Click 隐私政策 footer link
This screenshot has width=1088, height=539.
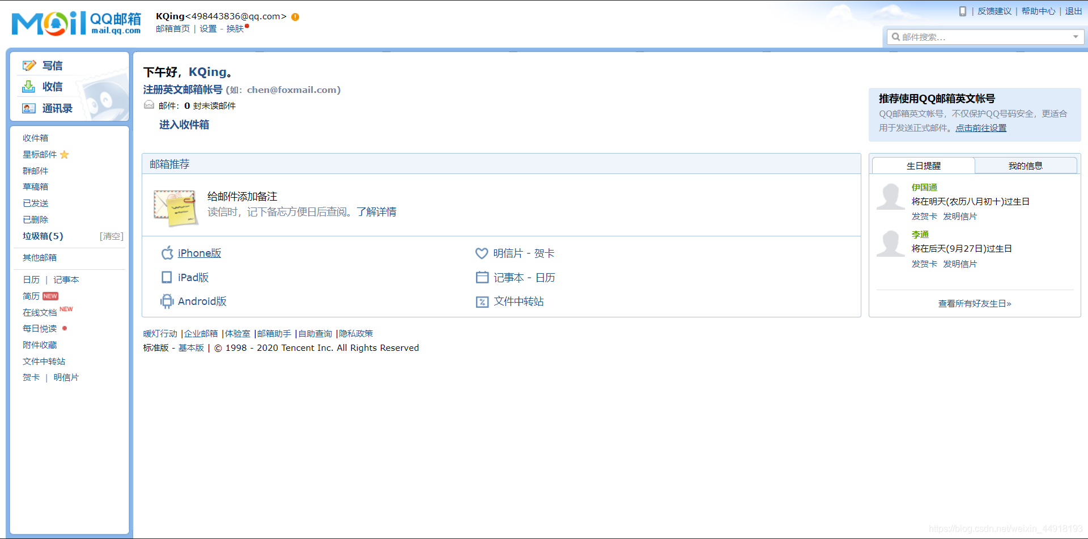356,334
